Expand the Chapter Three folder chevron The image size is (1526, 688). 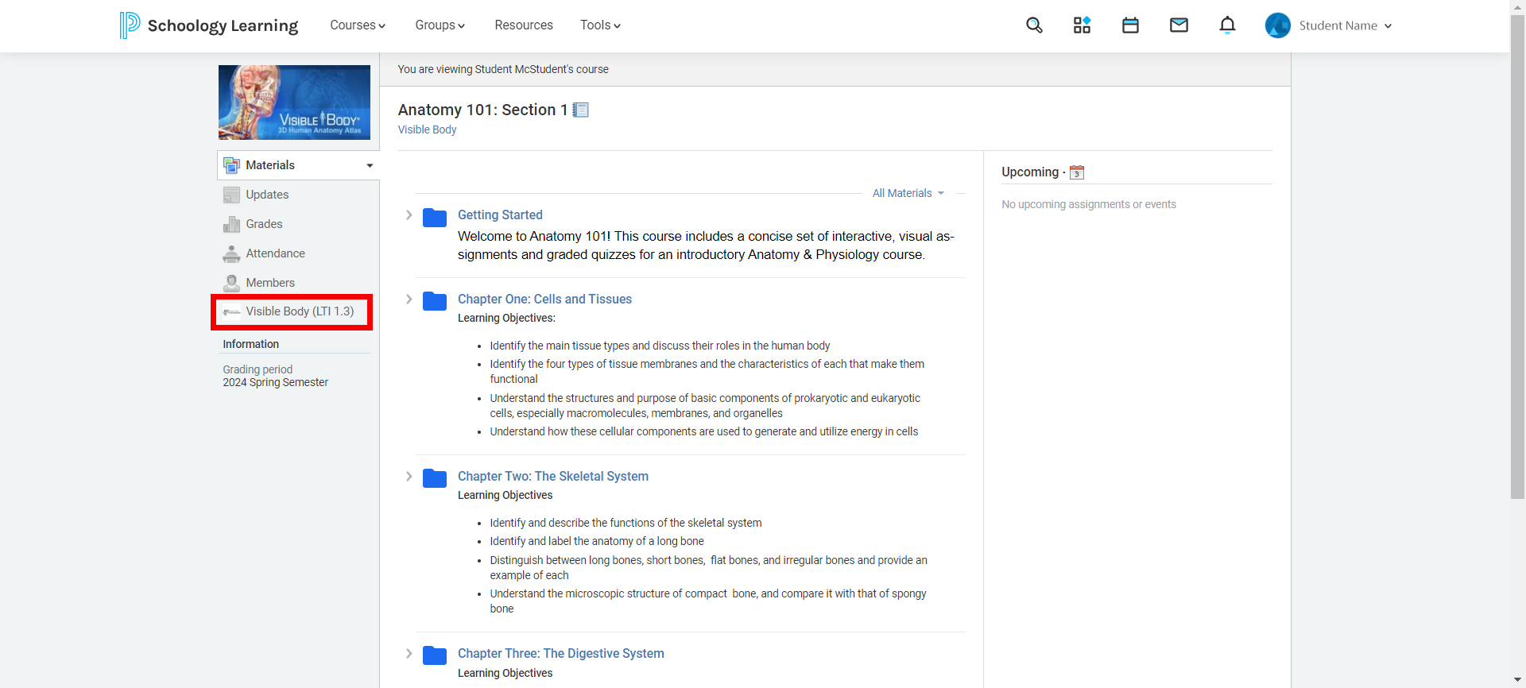409,654
